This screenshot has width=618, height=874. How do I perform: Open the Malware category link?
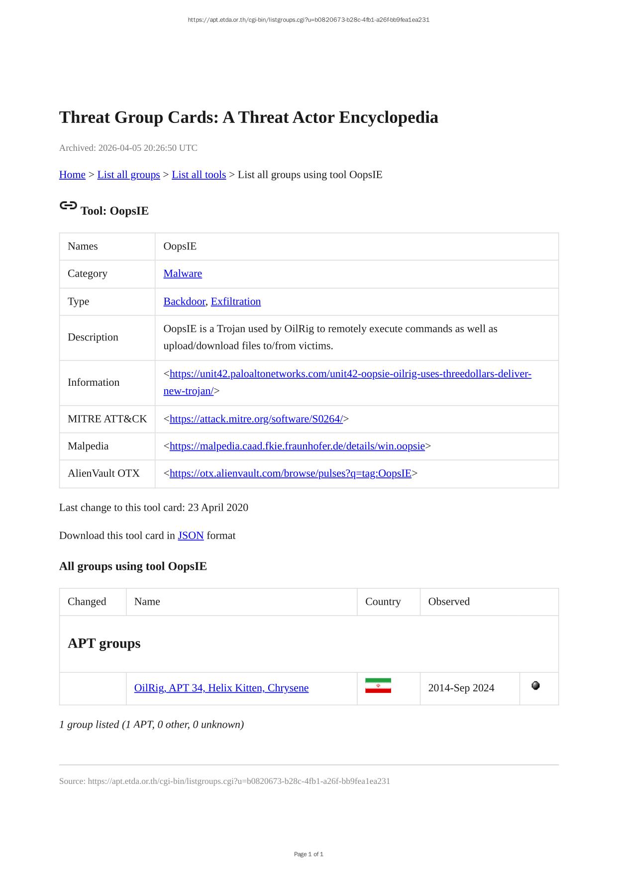183,273
